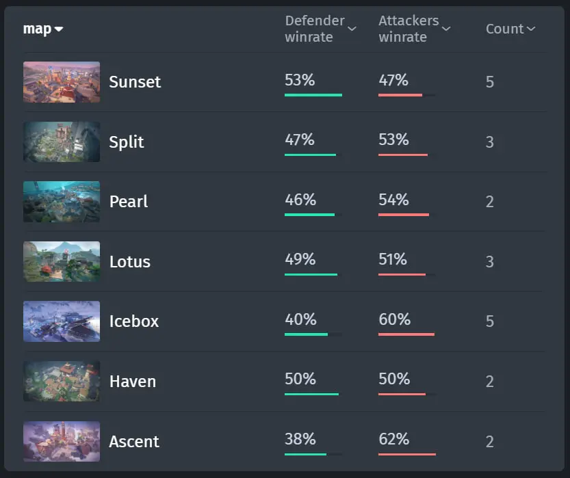570x478 pixels.
Task: Click Pearl's count value of 2
Action: (x=490, y=202)
